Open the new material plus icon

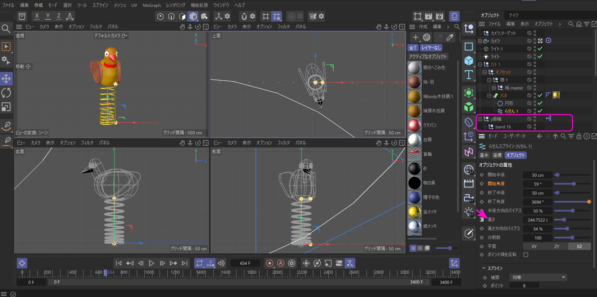coord(415,37)
